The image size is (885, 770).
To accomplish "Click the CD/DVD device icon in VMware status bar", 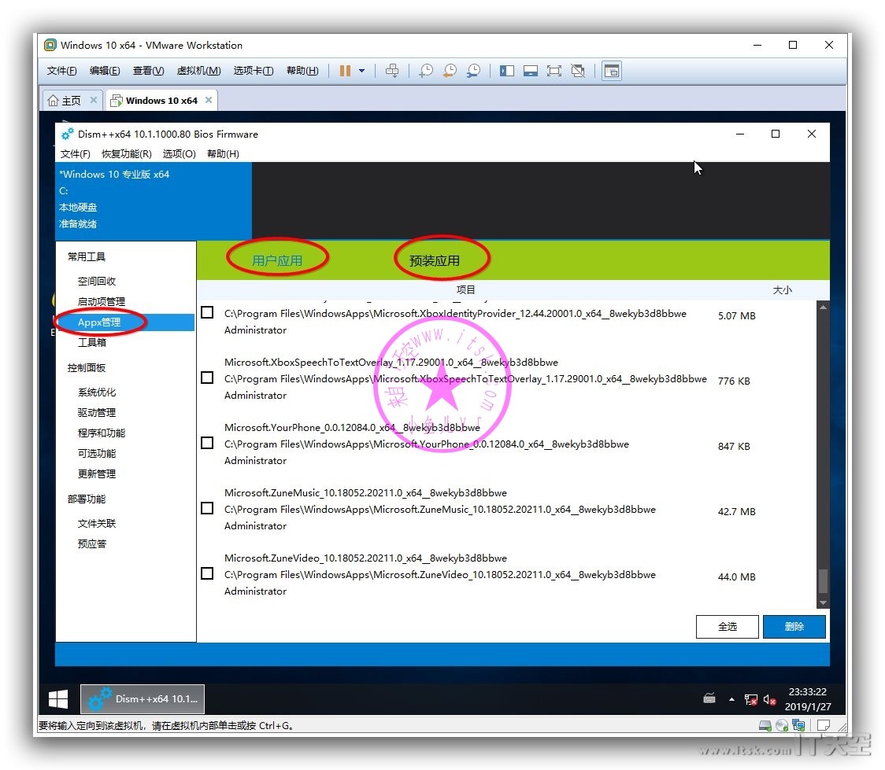I will coord(782,725).
